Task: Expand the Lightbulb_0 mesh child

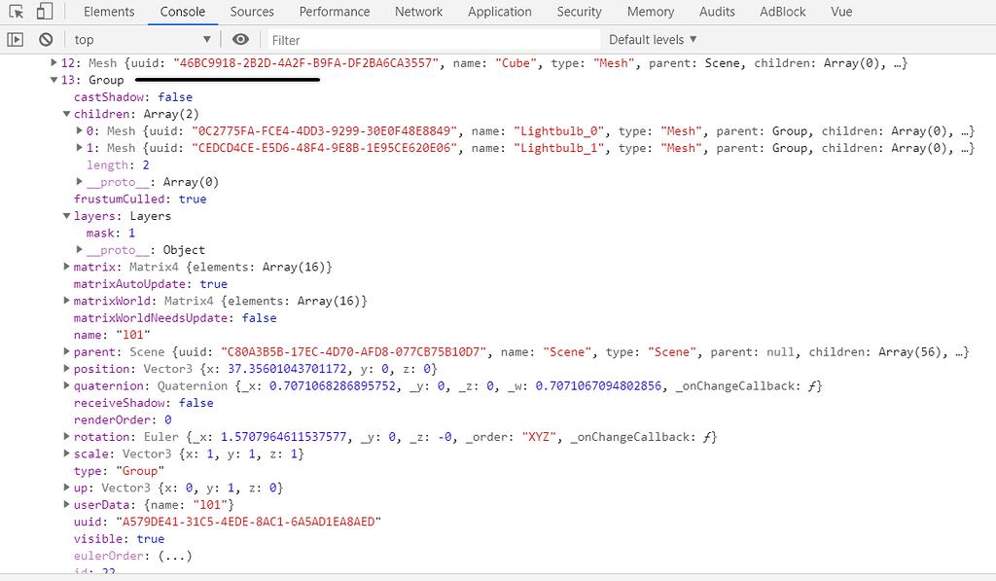Action: click(79, 131)
